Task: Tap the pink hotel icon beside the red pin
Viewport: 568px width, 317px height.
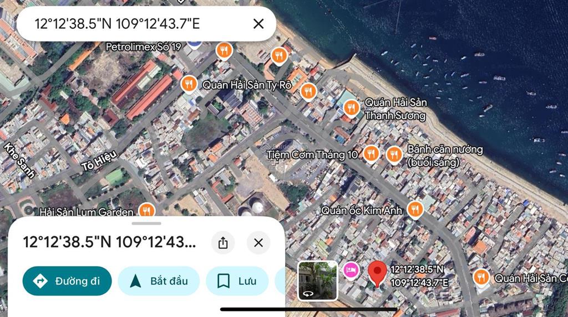Action: (x=350, y=269)
